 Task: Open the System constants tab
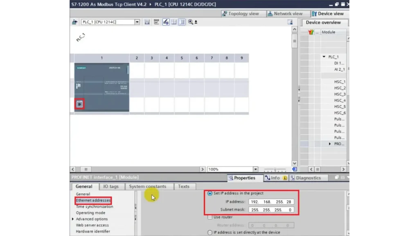pyautogui.click(x=148, y=186)
